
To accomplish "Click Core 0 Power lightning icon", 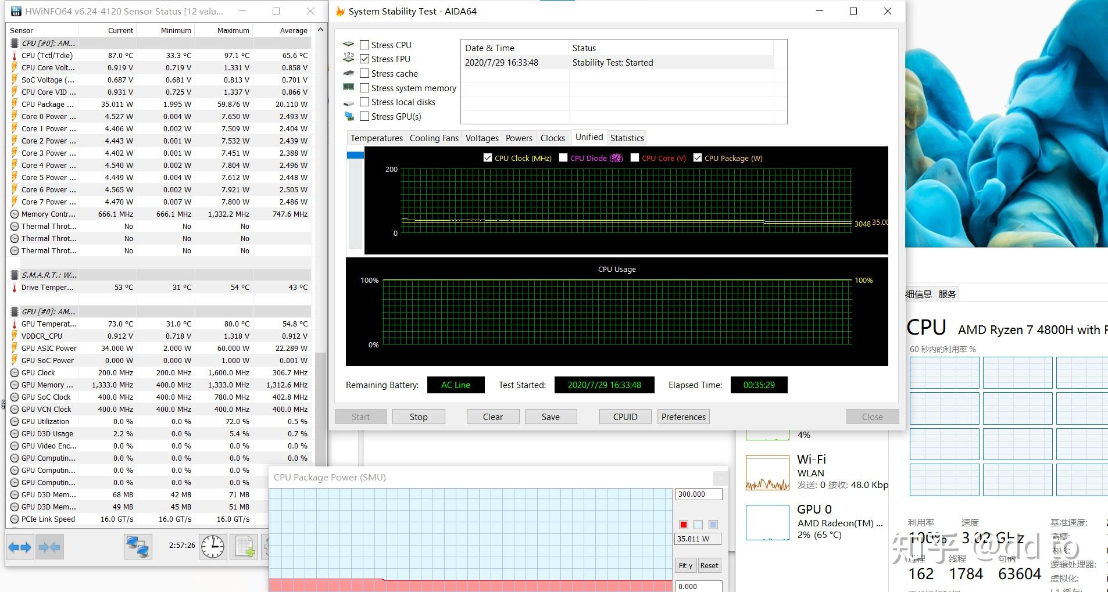I will (x=15, y=116).
